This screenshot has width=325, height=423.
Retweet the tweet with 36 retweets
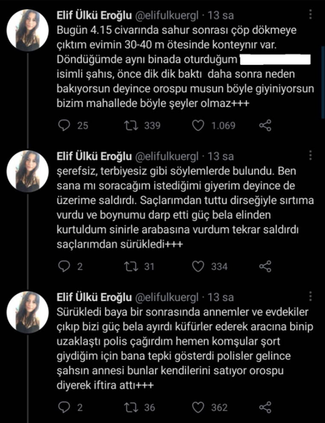[x=129, y=407]
